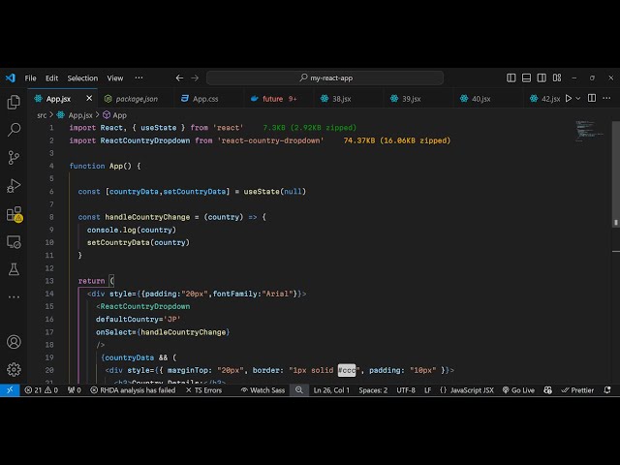The height and width of the screenshot is (465, 620).
Task: Open Source Control view
Action: [14, 157]
